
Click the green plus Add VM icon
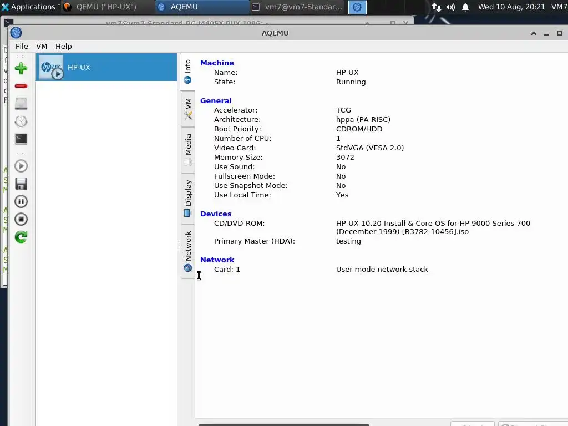pos(21,68)
